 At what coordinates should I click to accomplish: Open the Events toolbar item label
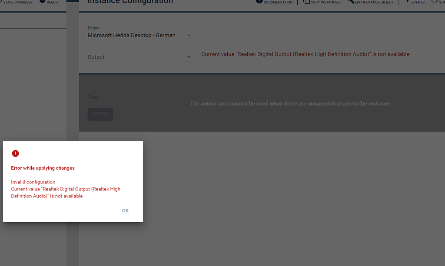tap(418, 2)
